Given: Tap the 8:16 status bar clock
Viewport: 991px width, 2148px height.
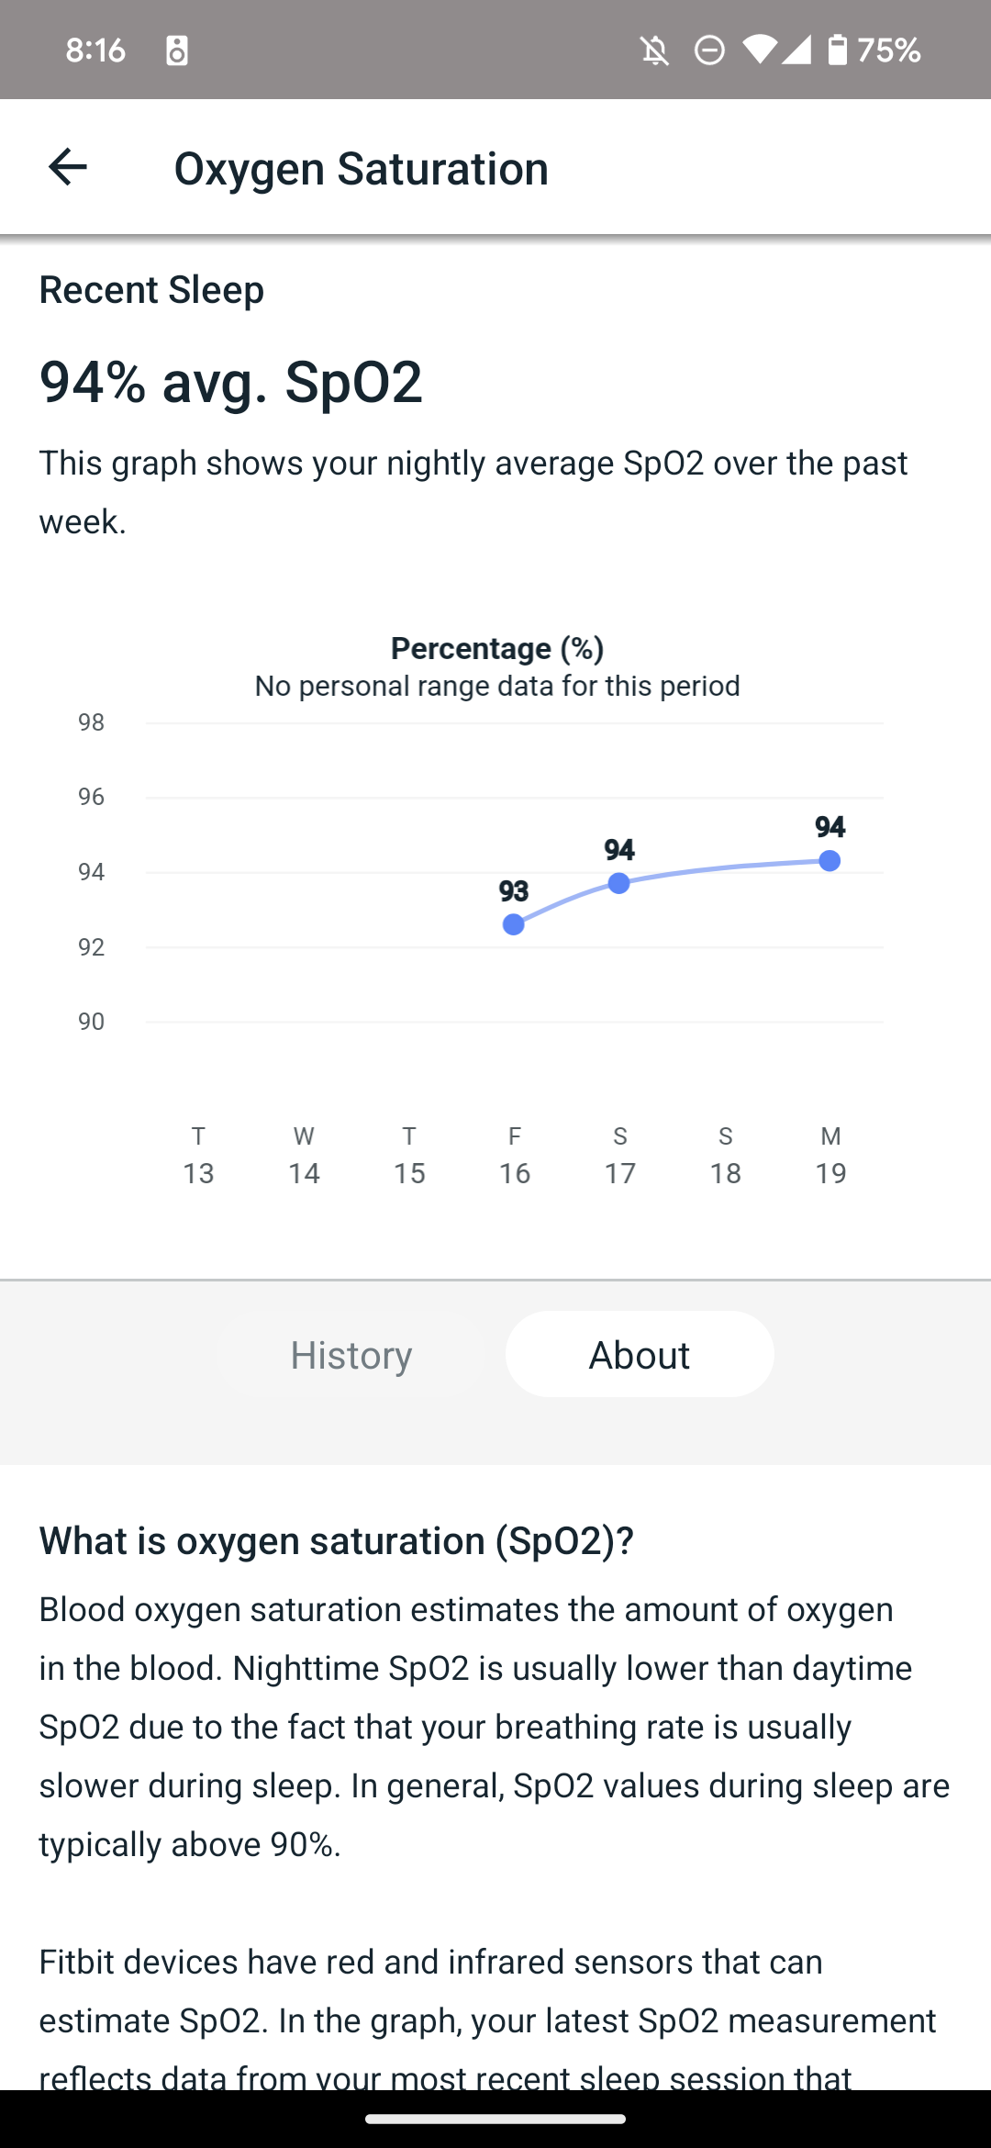Looking at the screenshot, I should (x=95, y=50).
